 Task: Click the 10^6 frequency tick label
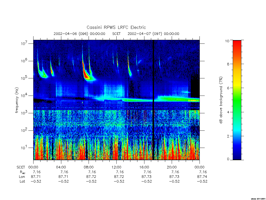pos(24,61)
